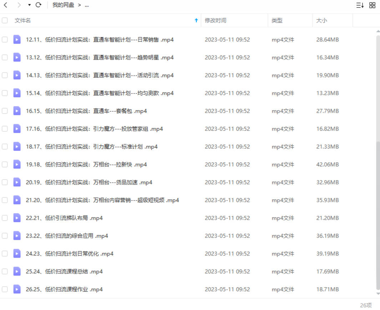Click video icon of 18.17 标准计划 file
This screenshot has width=380, height=310.
(x=17, y=147)
